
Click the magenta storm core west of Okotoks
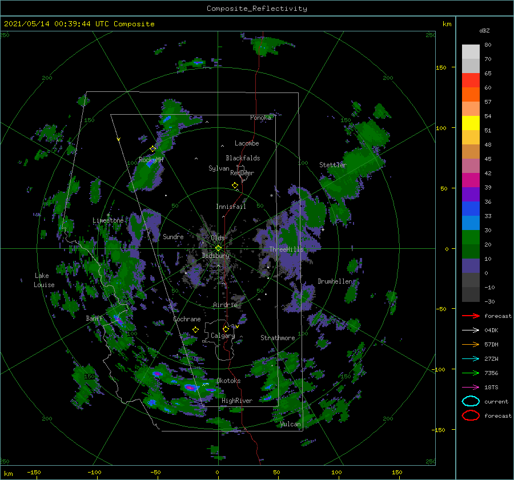[x=190, y=388]
